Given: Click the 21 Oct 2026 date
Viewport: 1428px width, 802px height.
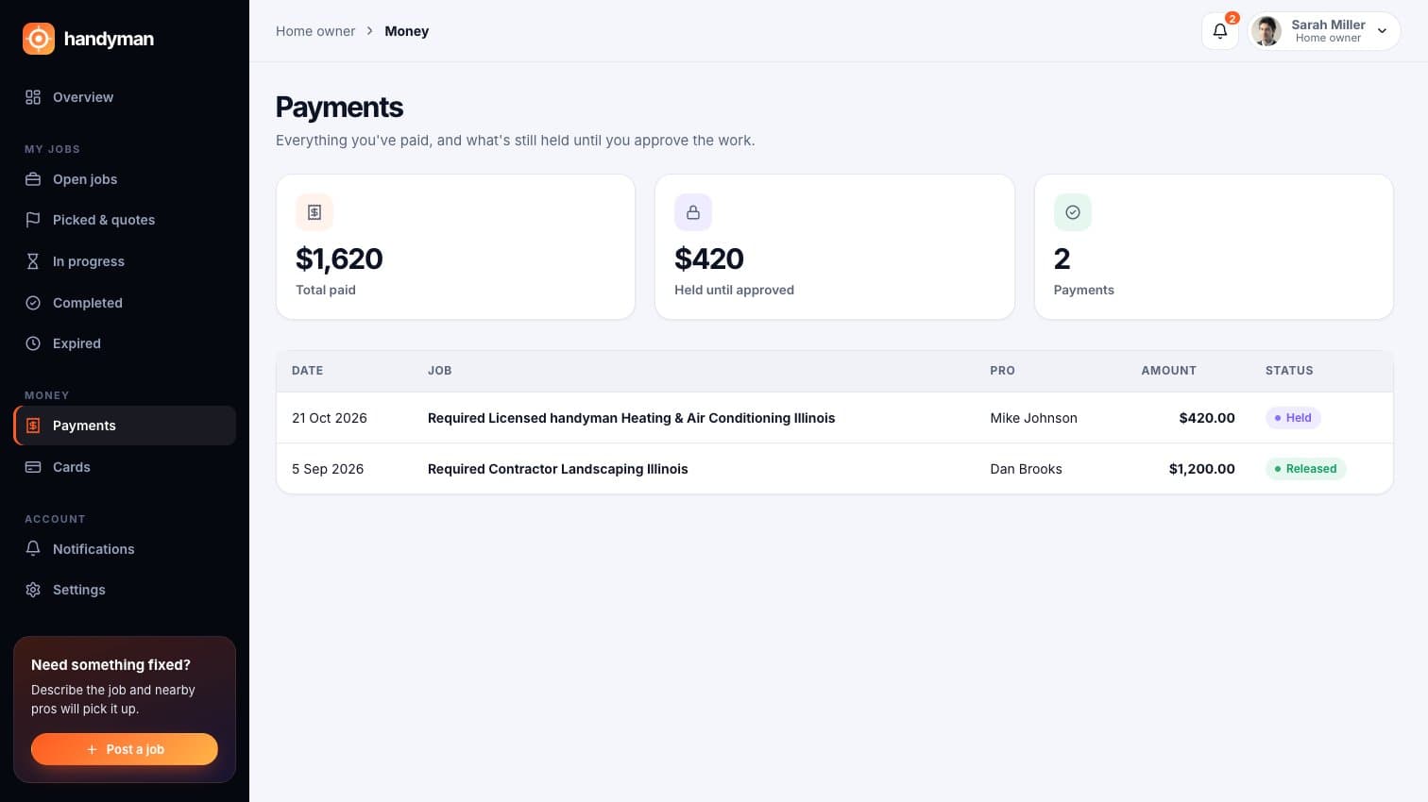Looking at the screenshot, I should point(330,418).
